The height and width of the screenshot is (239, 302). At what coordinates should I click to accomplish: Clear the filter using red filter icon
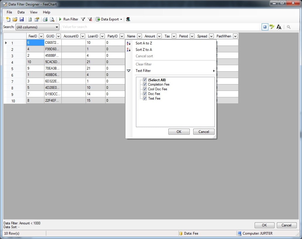point(90,19)
